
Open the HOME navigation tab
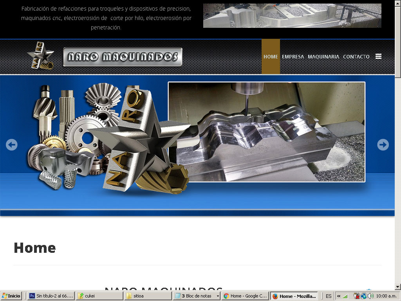tap(271, 56)
